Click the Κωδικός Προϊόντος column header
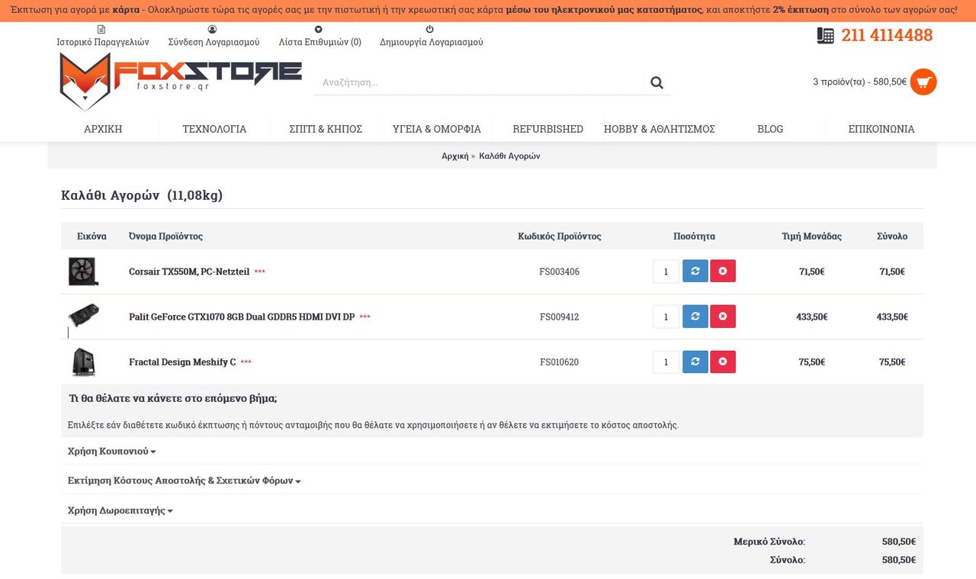 (x=560, y=236)
